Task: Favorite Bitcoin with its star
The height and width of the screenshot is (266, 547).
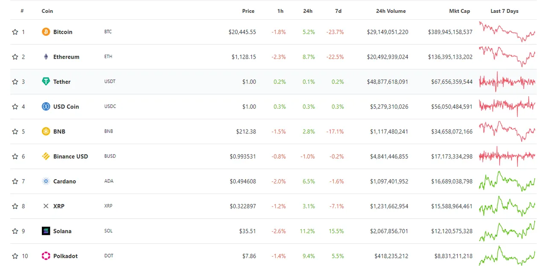Action: click(15, 32)
